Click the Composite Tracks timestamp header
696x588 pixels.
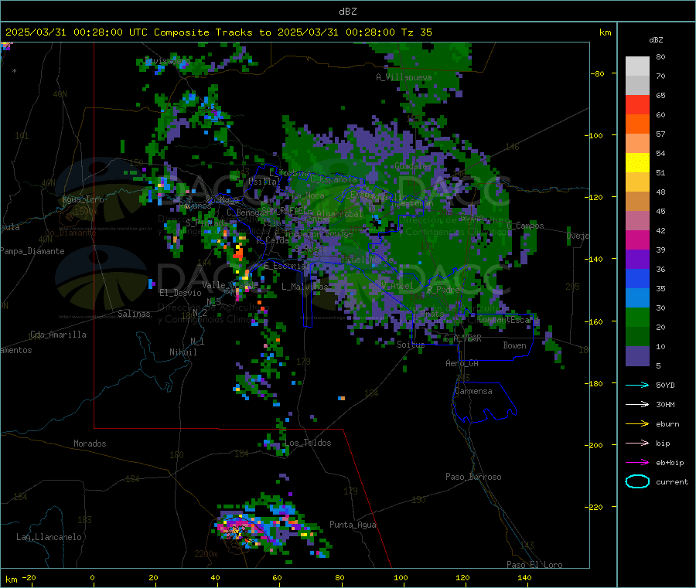(218, 32)
